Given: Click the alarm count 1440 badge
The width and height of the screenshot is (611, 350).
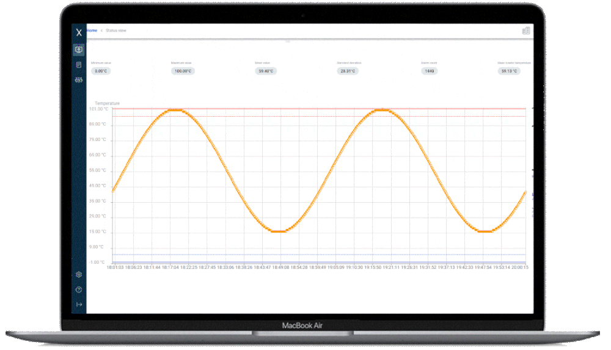Looking at the screenshot, I should tap(430, 71).
